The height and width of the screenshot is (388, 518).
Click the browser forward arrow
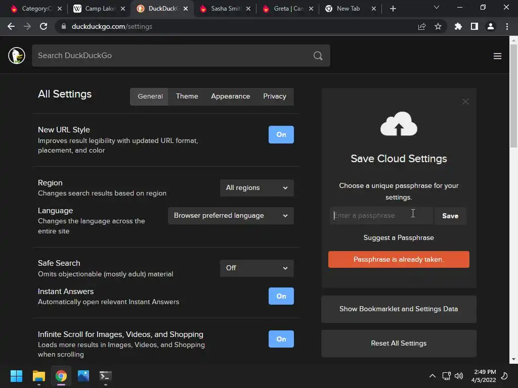pos(27,26)
